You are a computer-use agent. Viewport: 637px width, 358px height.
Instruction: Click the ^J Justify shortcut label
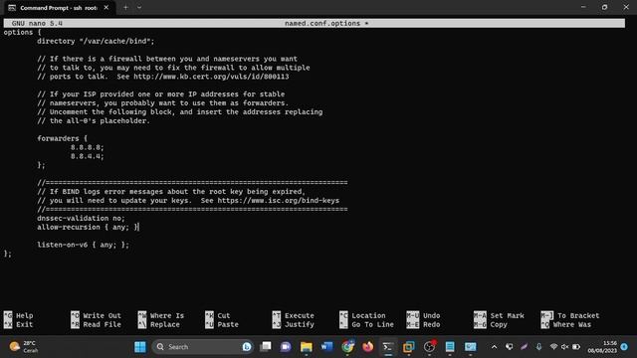294,324
